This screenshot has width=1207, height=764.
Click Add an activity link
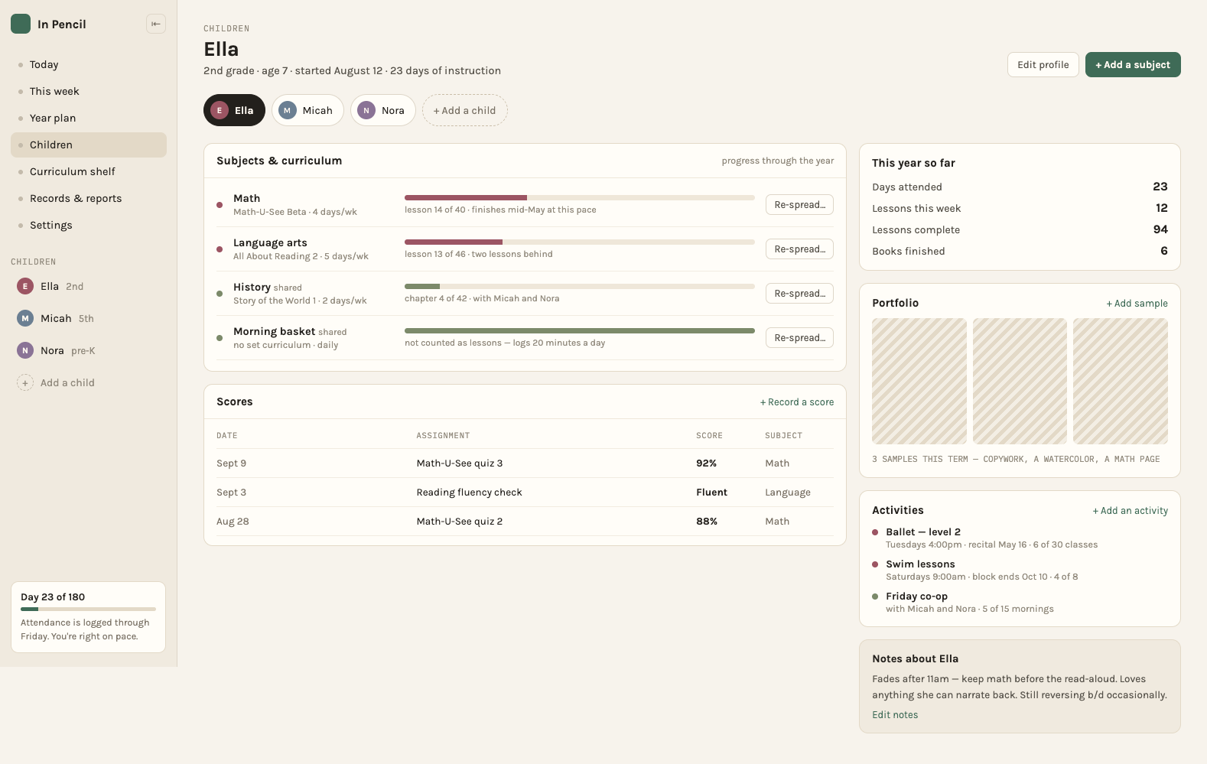1130,510
